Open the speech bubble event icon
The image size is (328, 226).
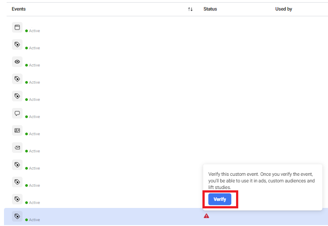(17, 113)
